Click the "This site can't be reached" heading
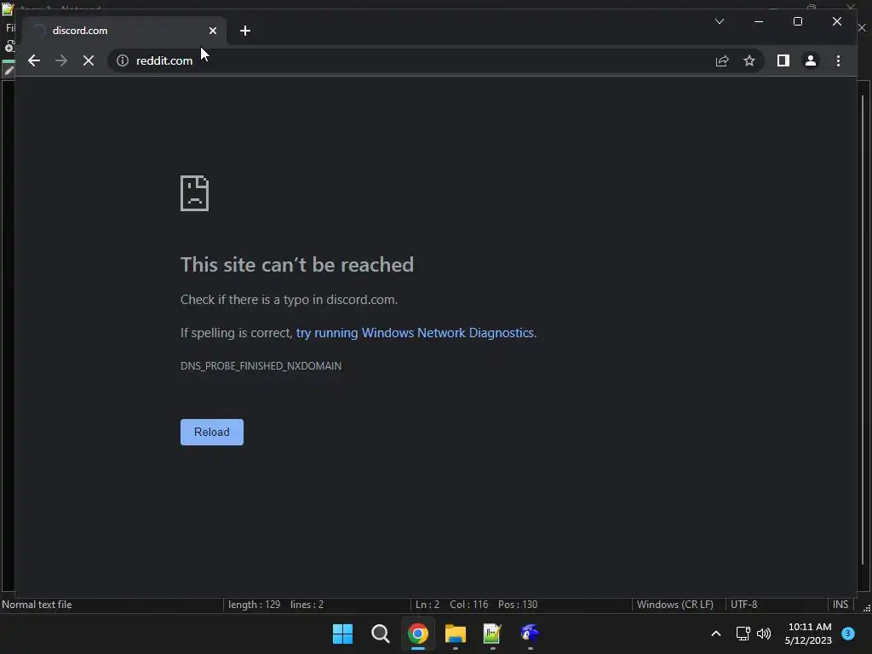Screen dimensions: 872x654 (x=297, y=265)
